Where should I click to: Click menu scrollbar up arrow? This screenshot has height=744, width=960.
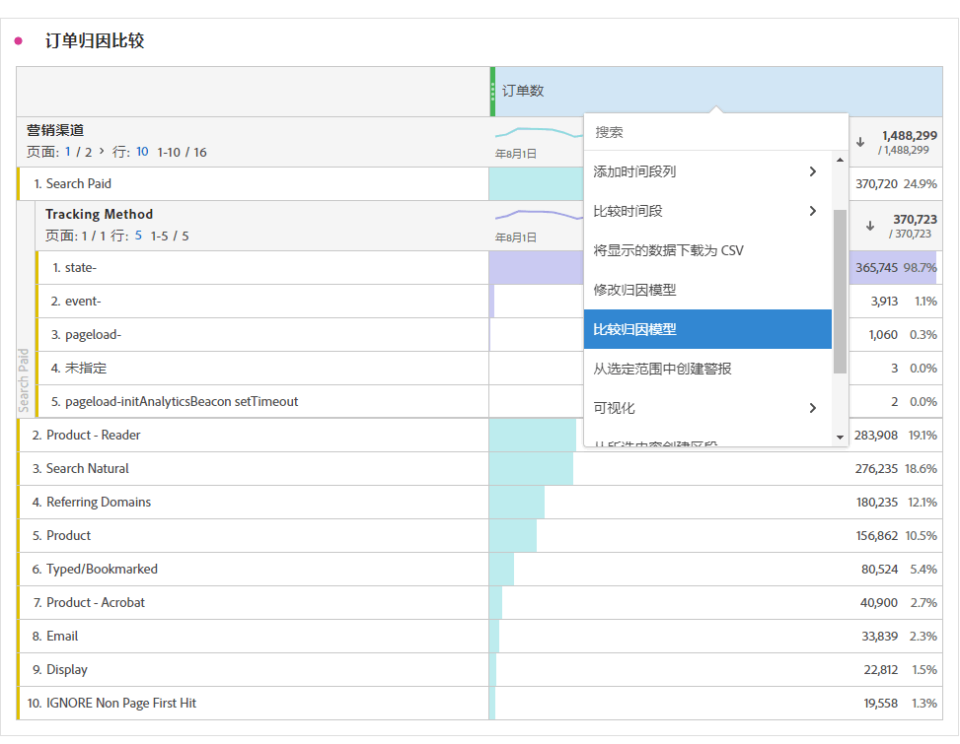pyautogui.click(x=840, y=160)
